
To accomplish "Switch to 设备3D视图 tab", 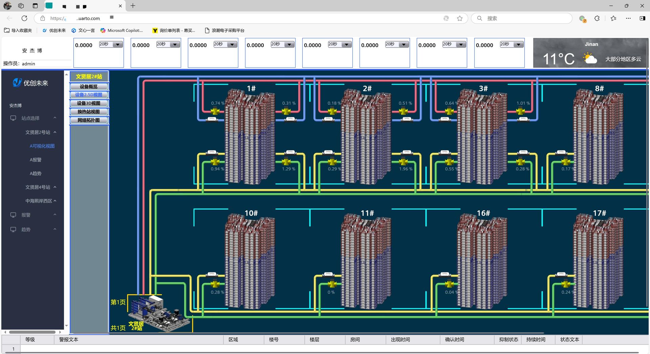I will pyautogui.click(x=89, y=103).
